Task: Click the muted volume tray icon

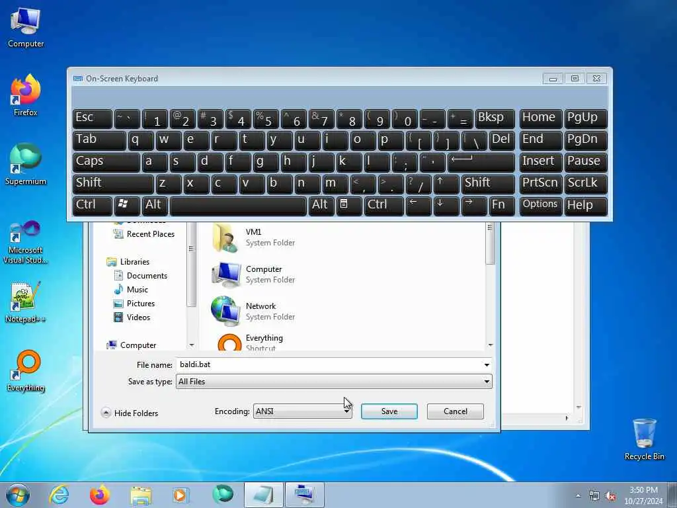Action: coord(610,496)
